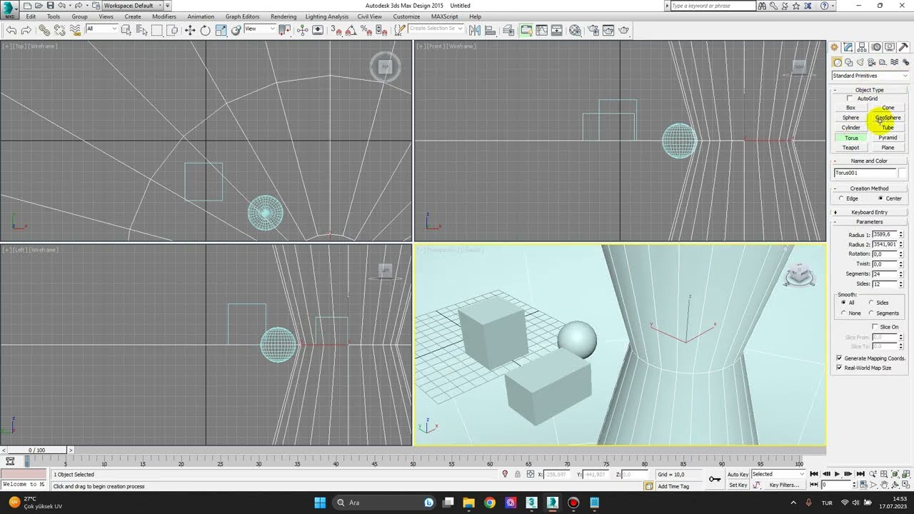This screenshot has width=914, height=514.
Task: Switch to the Utilities command panel
Action: click(903, 47)
